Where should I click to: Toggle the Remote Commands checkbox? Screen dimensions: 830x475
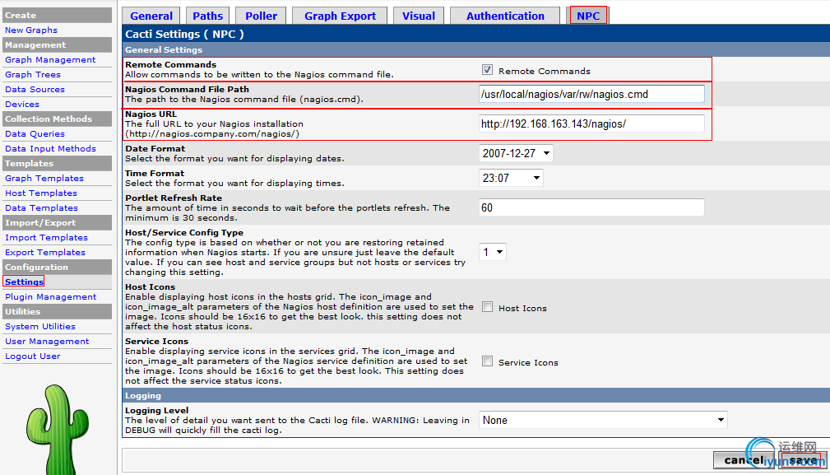[x=487, y=70]
